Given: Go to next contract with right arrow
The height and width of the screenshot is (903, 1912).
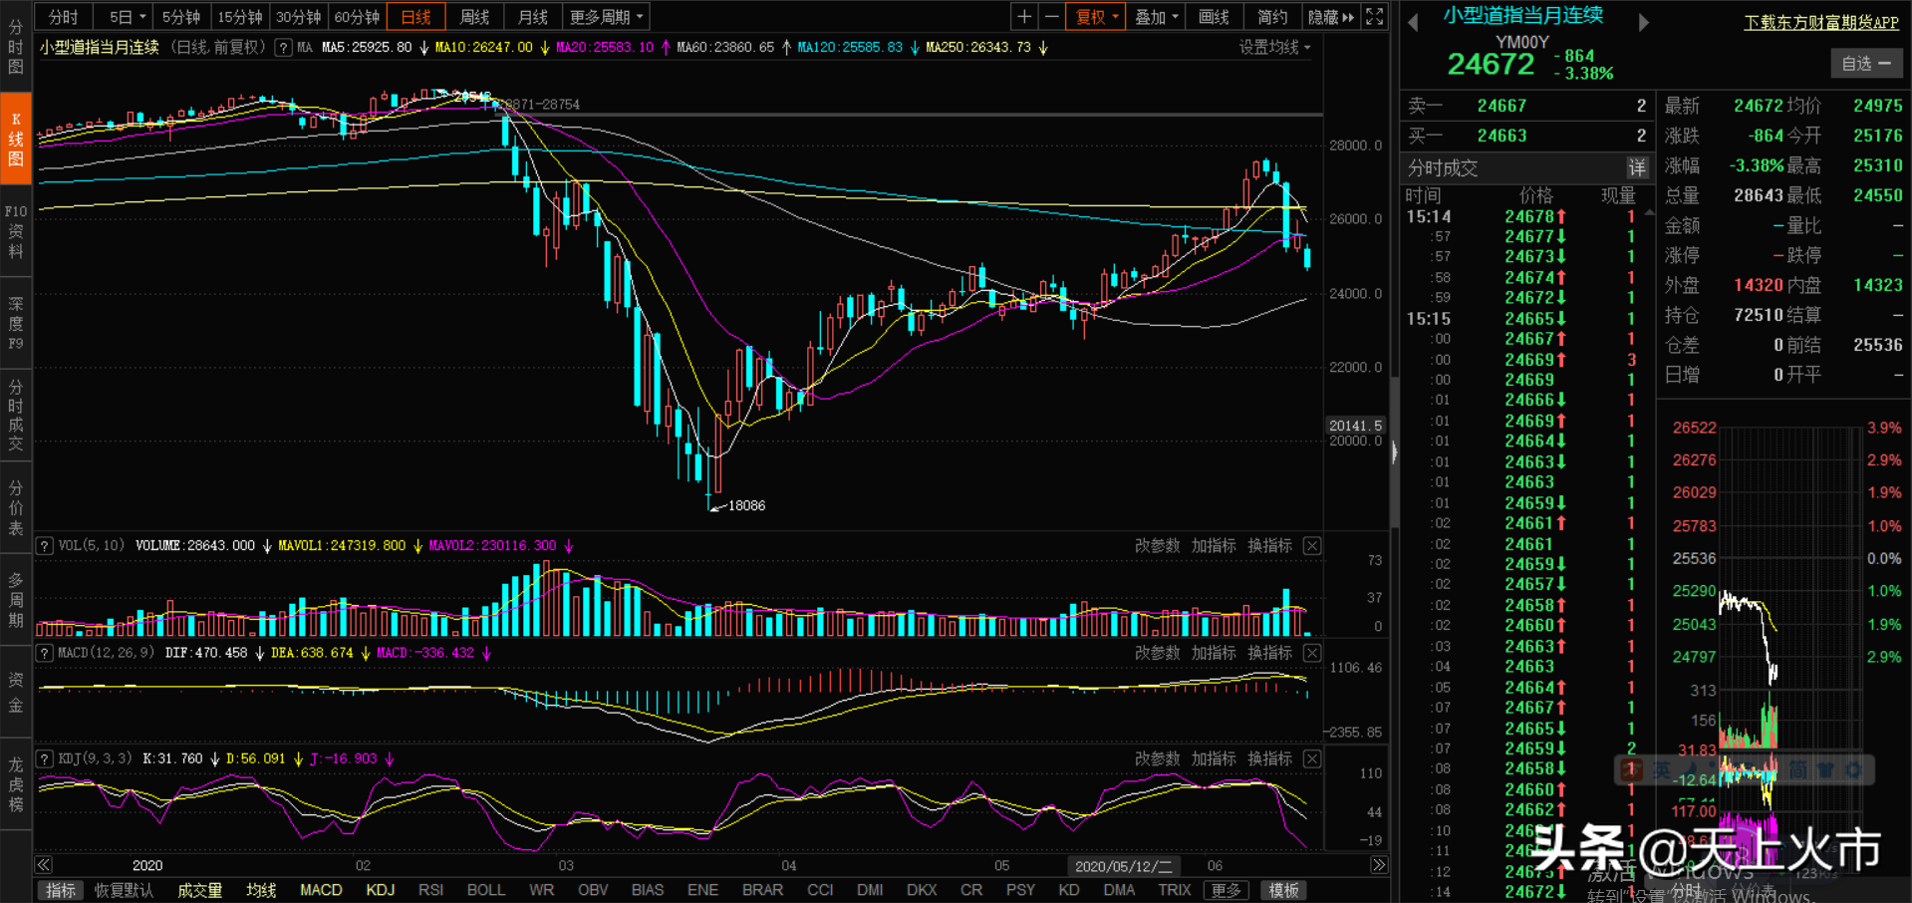Looking at the screenshot, I should (1644, 22).
